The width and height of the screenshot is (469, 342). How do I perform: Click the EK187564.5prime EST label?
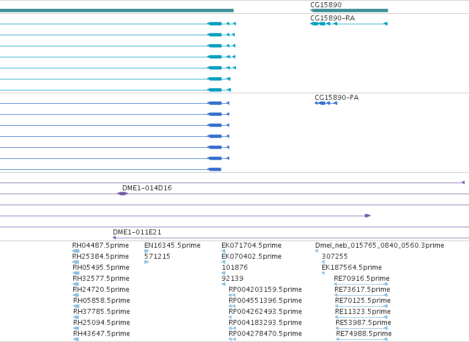coord(352,268)
